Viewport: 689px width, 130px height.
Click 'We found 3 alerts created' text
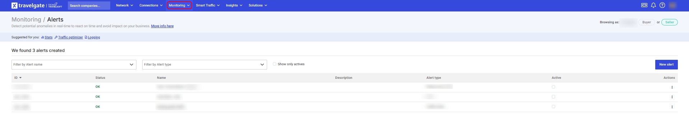tap(38, 50)
